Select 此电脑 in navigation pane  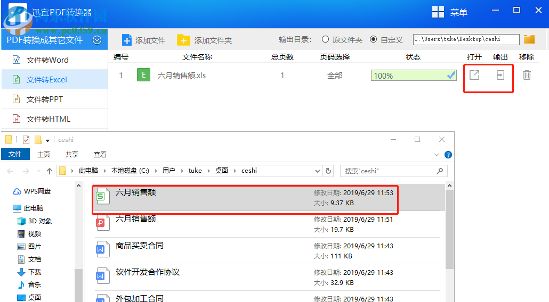[28, 208]
